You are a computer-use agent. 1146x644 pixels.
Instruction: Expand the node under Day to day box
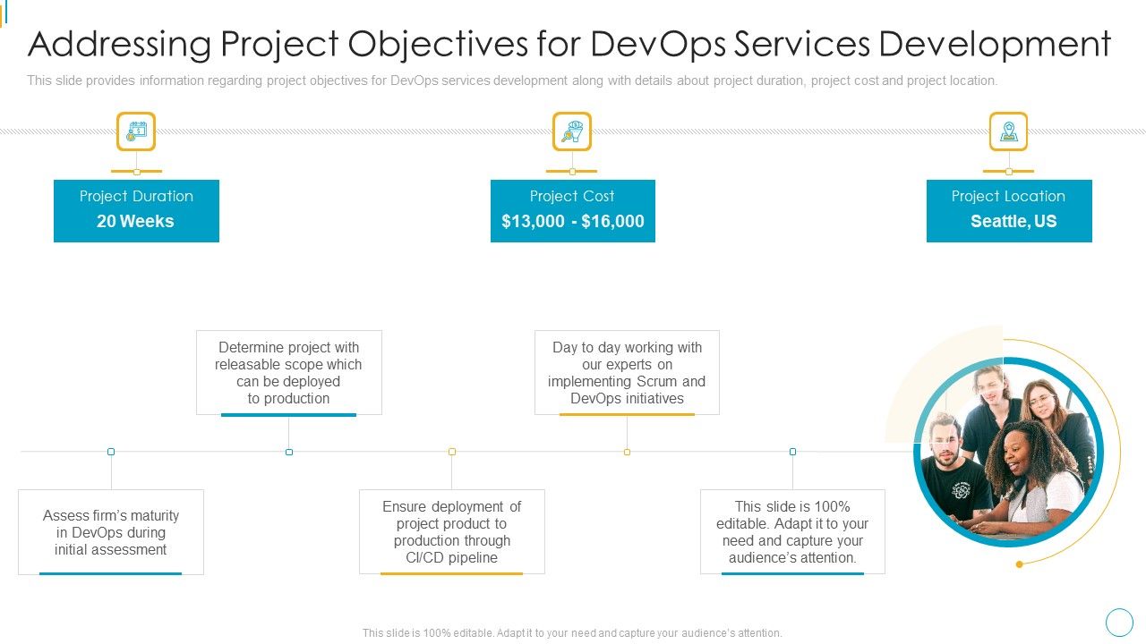coord(624,452)
